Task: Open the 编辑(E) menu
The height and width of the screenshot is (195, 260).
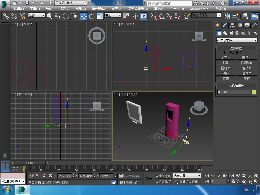Action: click(x=19, y=9)
